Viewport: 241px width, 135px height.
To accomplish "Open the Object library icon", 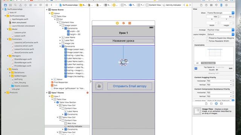I will click(x=216, y=103).
